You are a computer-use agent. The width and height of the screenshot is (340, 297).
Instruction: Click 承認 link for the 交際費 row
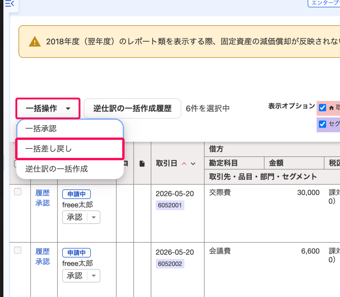click(43, 203)
